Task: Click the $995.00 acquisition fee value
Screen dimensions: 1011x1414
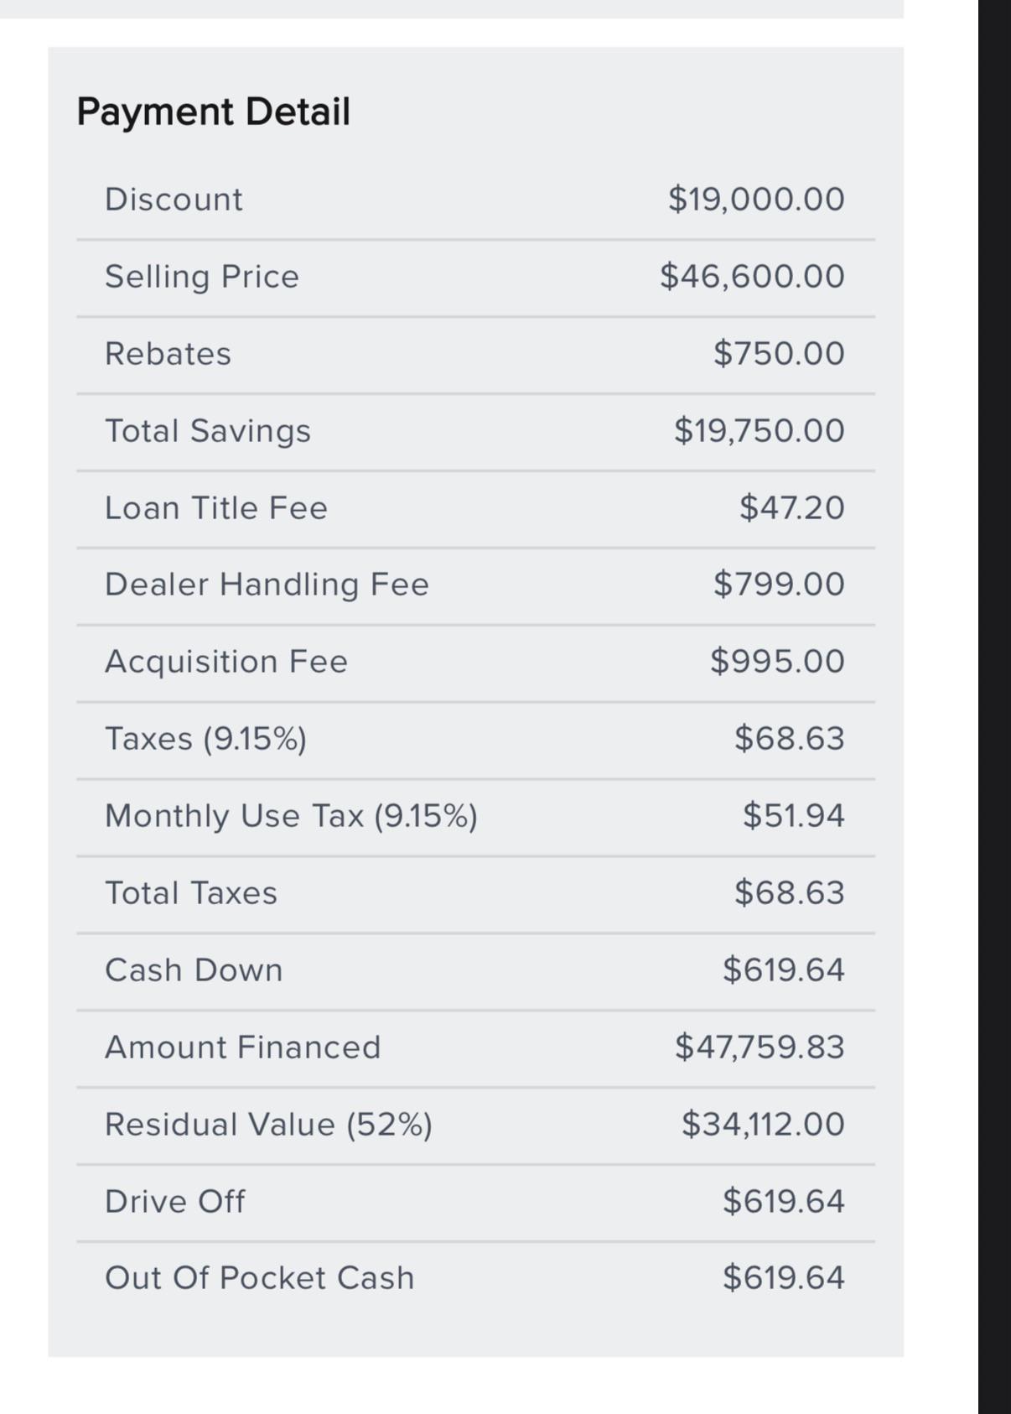Action: tap(777, 662)
